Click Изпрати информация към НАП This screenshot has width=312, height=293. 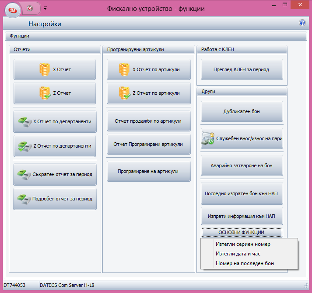pos(242,216)
